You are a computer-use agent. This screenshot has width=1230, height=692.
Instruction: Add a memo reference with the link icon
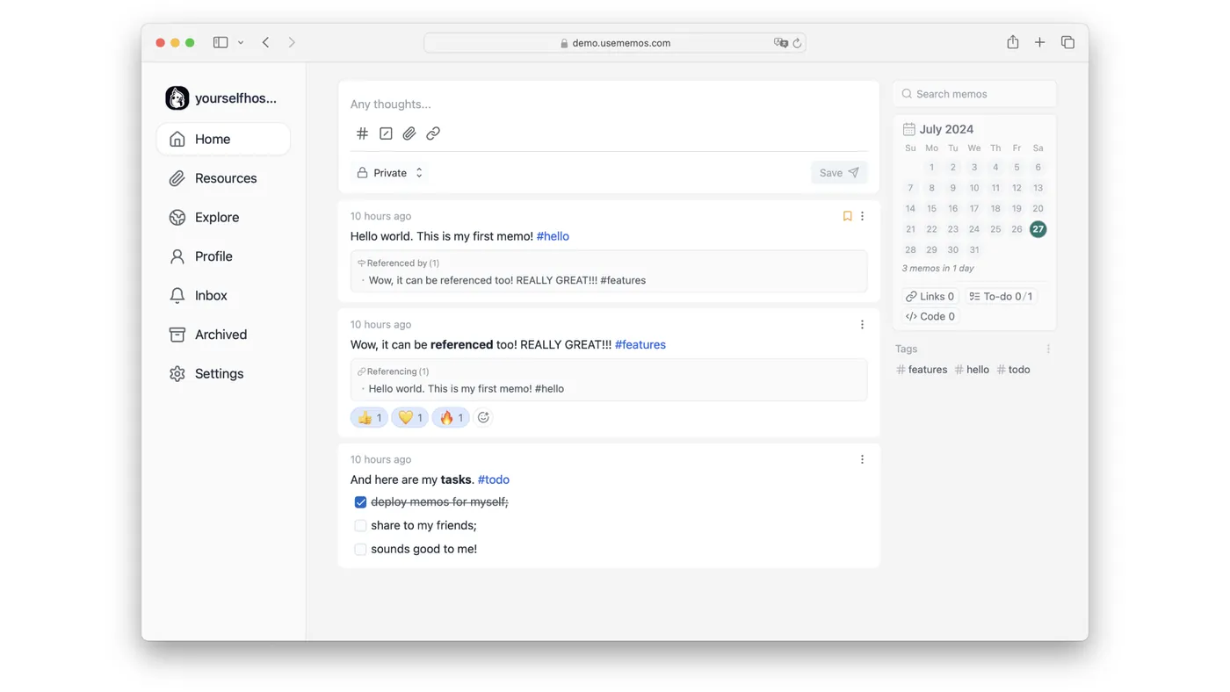(433, 133)
